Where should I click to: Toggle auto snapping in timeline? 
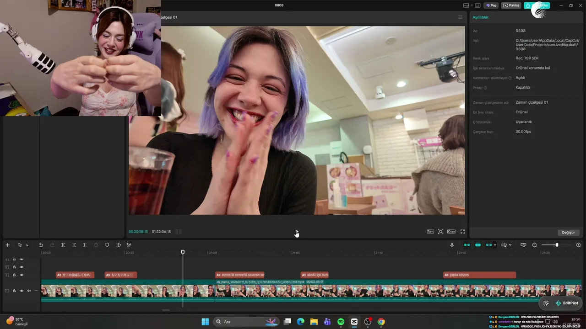[478, 245]
